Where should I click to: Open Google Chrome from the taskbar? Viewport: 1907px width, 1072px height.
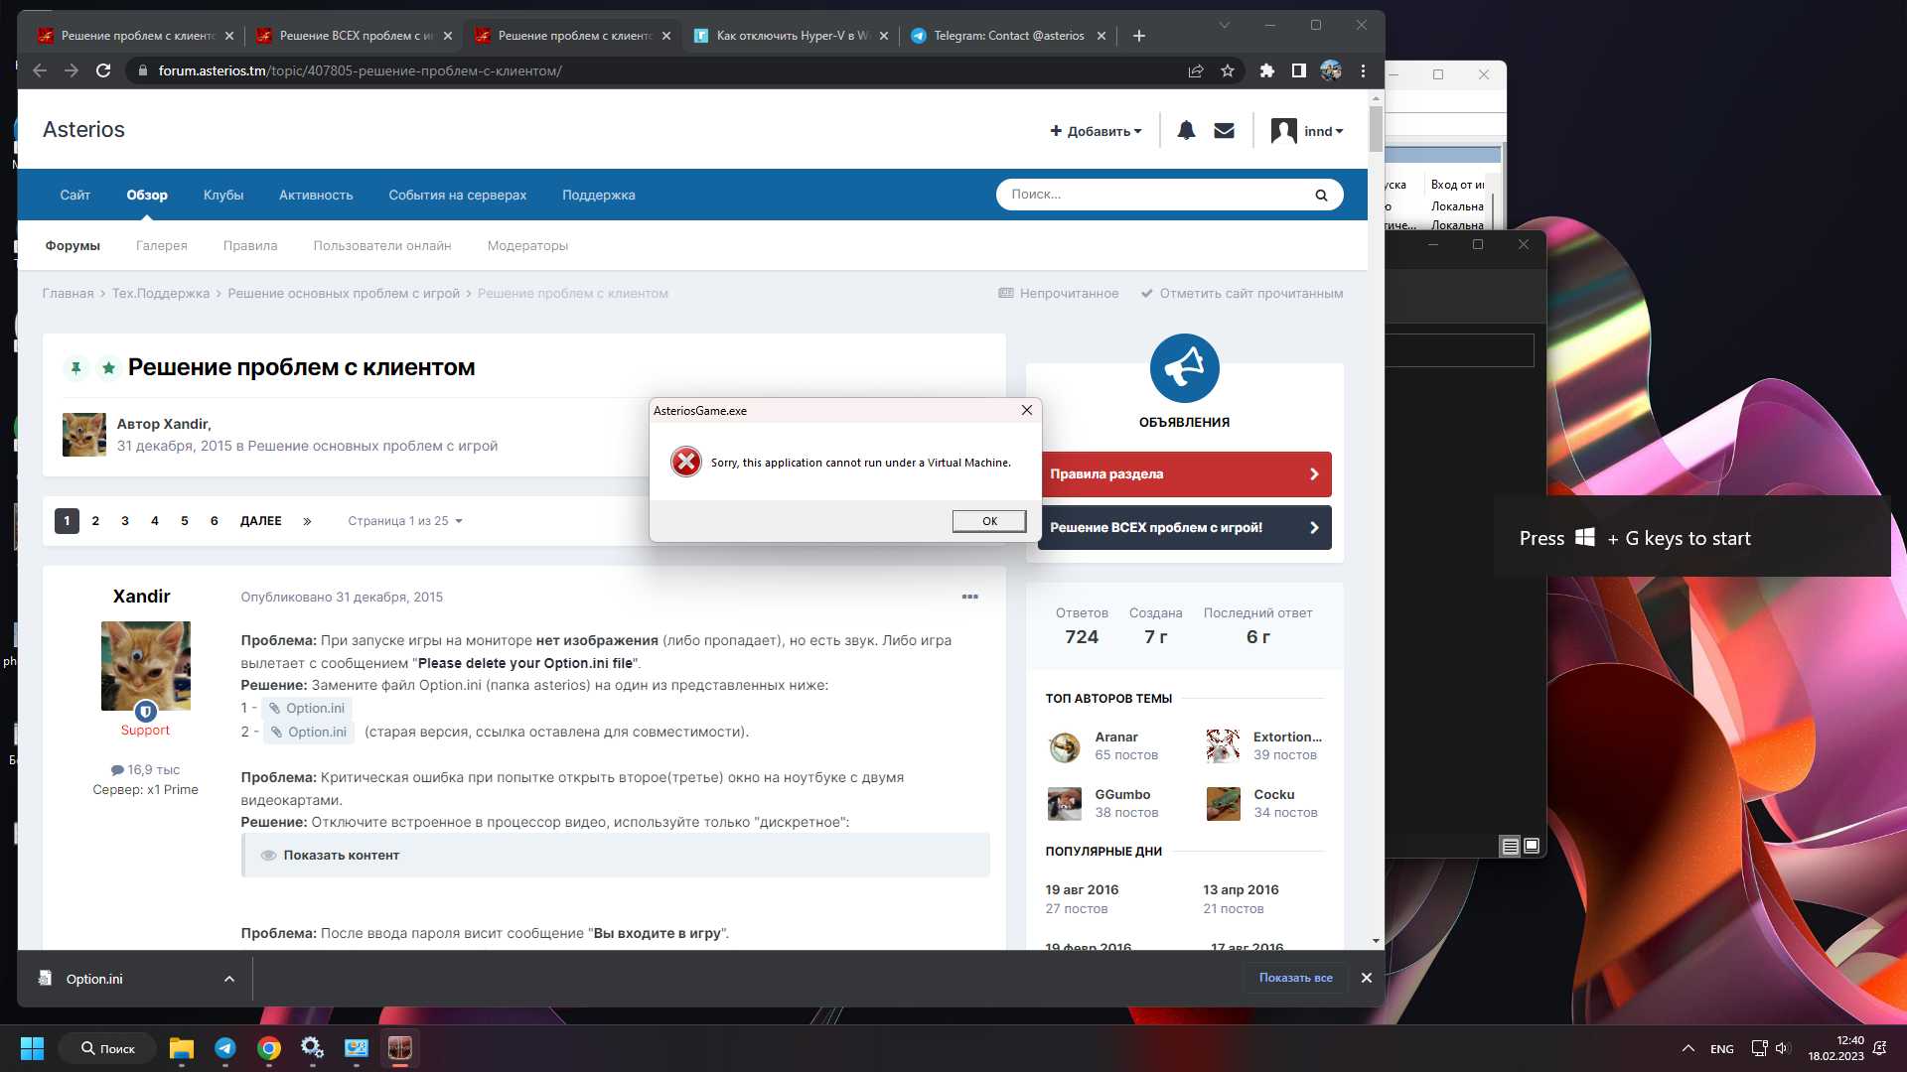269,1048
